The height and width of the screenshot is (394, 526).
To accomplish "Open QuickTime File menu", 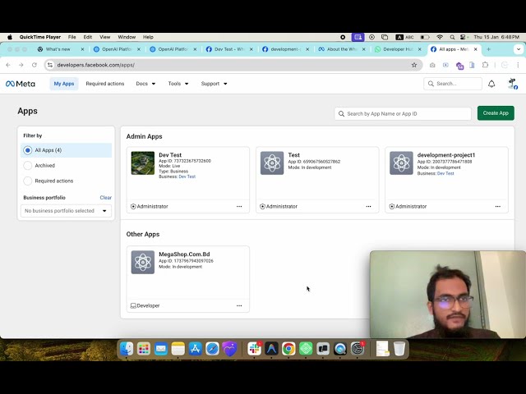I will 72,37.
